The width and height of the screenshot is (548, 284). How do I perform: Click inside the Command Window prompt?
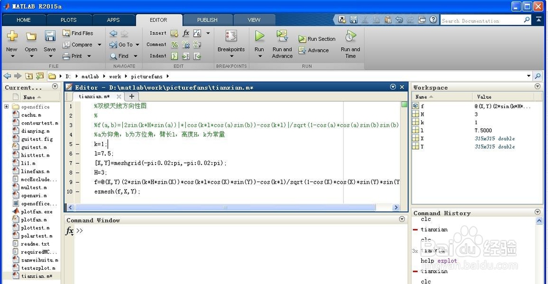241,231
